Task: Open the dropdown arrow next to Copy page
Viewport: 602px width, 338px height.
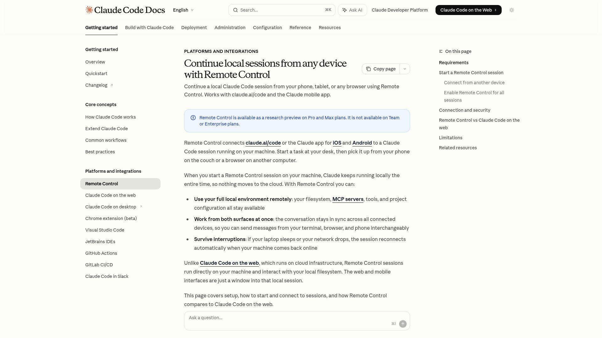Action: point(405,69)
